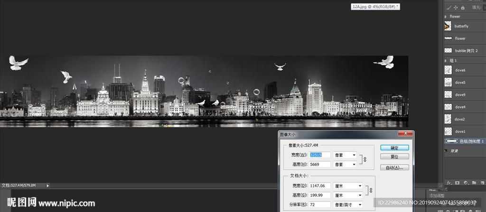Toggle the pixel dimensions constrain link icon
This screenshot has height=212, width=486.
[x=365, y=159]
